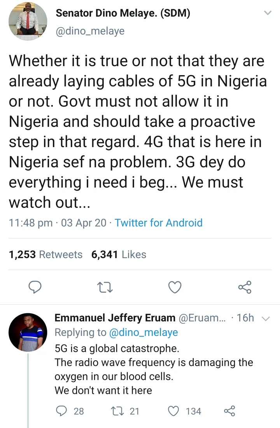Image resolution: width=280 pixels, height=428 pixels.
Task: Expand the chevron on Dino Melaye's tweet
Action: (268, 12)
